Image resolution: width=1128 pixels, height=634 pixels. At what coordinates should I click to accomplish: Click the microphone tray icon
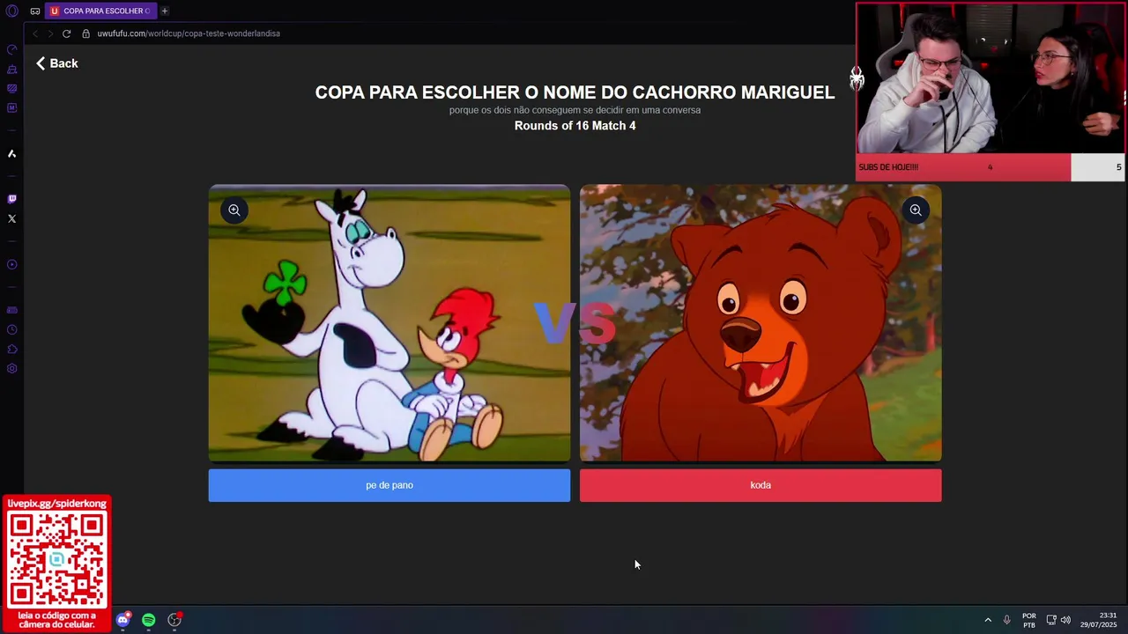tap(1006, 620)
